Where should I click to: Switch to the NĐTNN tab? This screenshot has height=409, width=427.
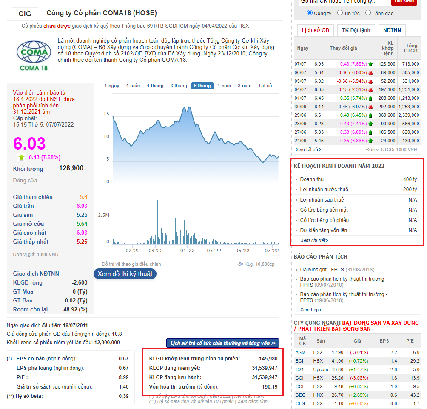(392, 30)
